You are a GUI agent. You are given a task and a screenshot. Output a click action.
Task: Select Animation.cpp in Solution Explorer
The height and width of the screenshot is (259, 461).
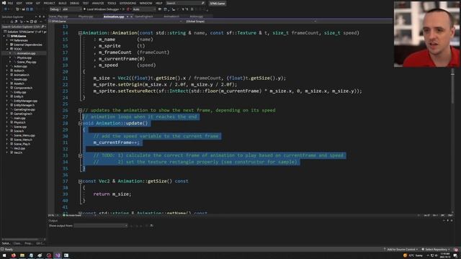pos(26,53)
